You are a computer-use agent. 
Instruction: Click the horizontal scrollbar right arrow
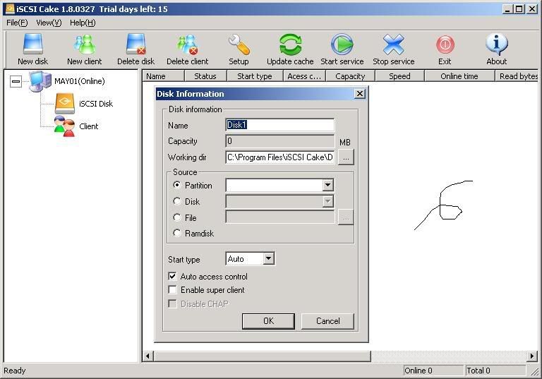(x=533, y=356)
